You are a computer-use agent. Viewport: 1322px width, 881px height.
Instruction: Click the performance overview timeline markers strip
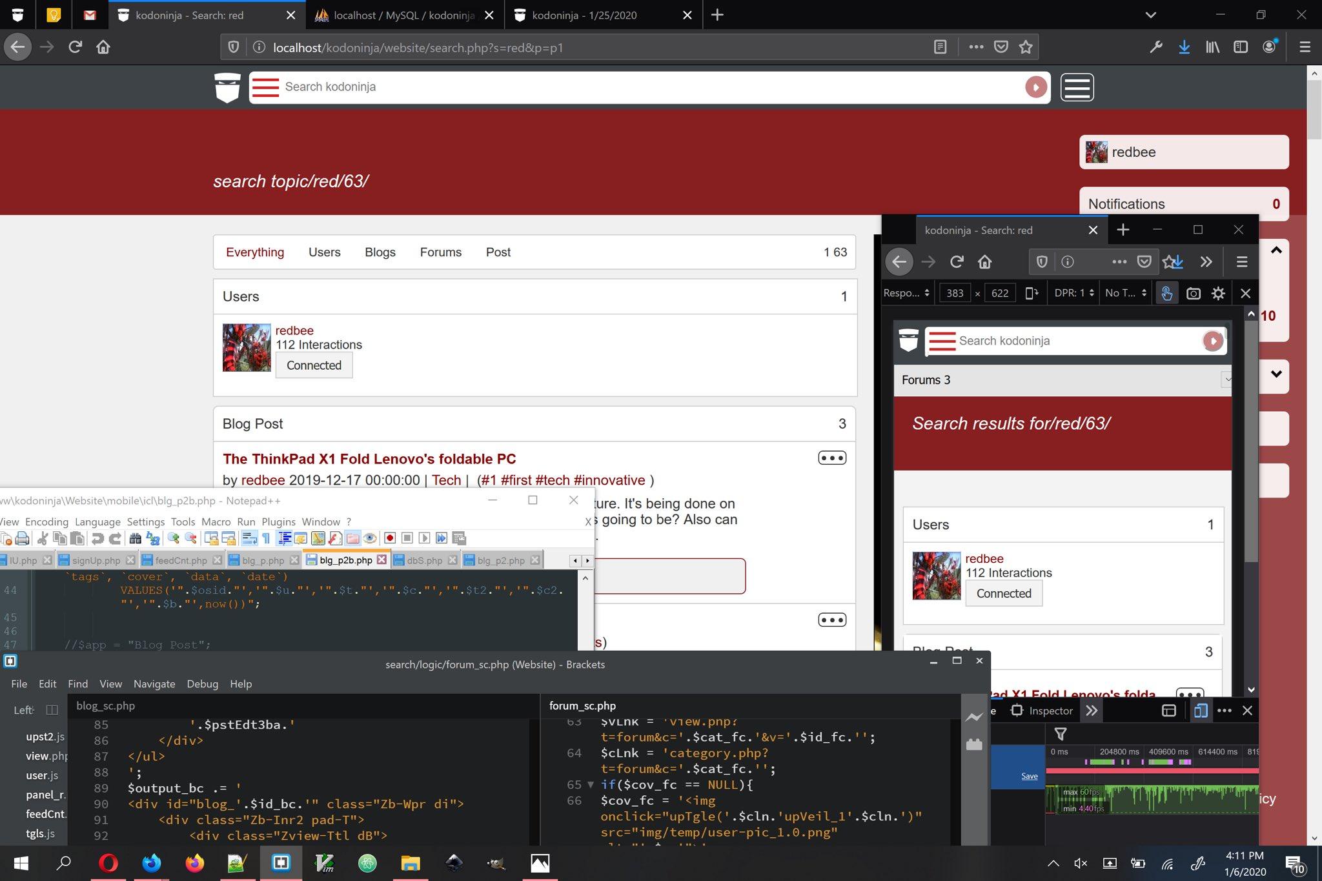click(1152, 762)
